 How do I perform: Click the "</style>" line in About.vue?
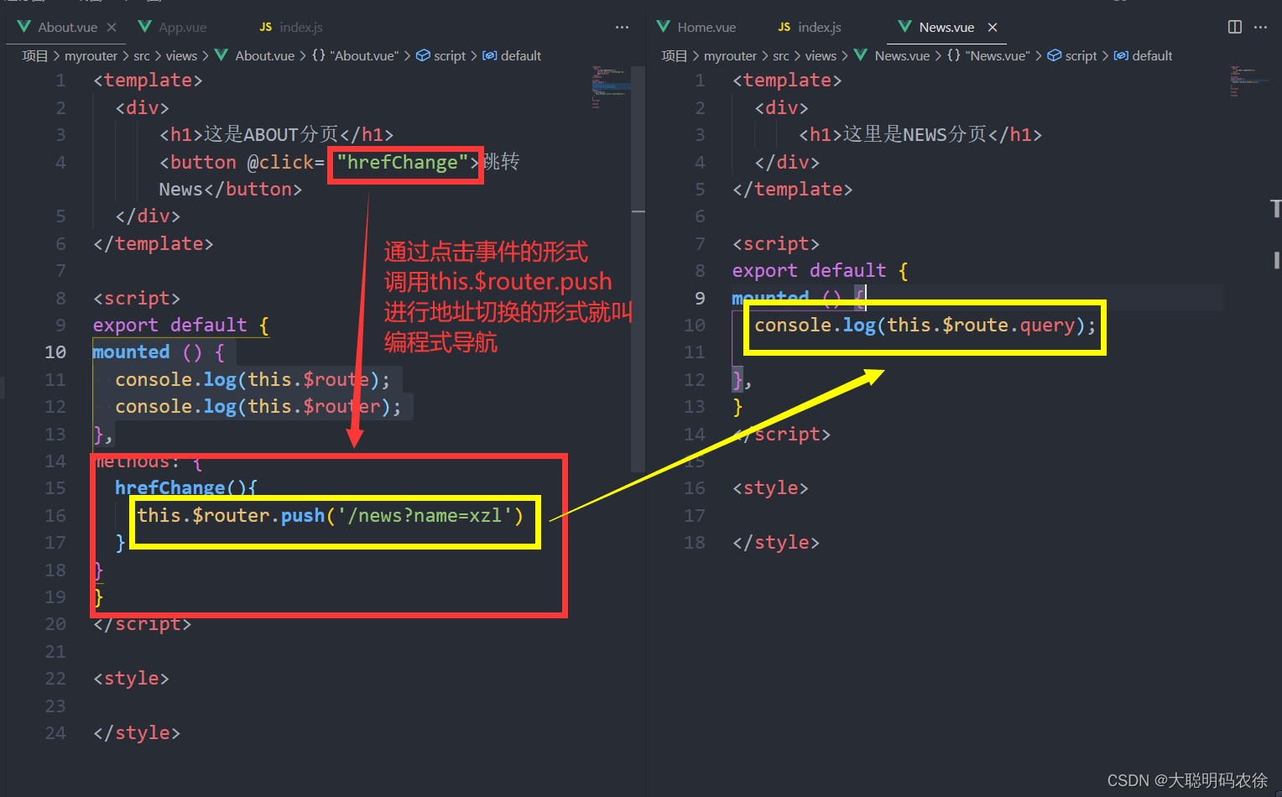(137, 733)
